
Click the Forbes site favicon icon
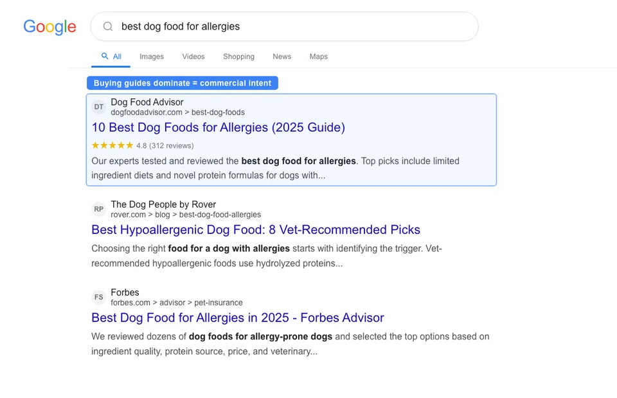click(98, 297)
